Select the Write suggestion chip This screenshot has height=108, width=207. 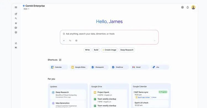87,50
